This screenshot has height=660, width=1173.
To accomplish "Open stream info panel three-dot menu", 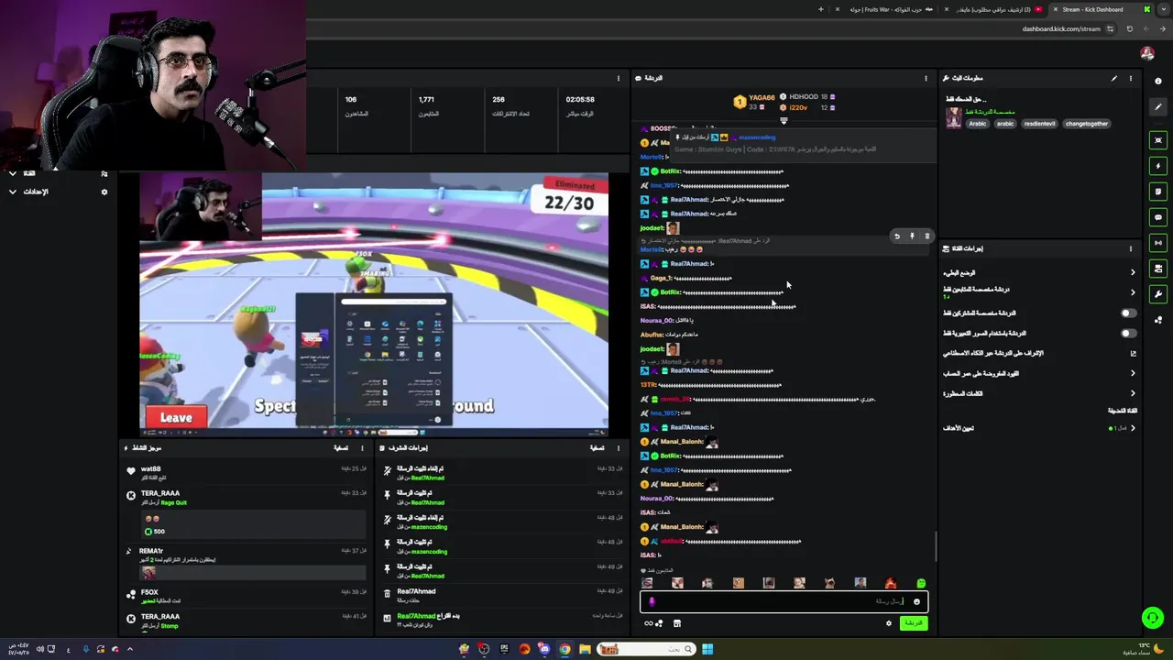I will (1131, 79).
